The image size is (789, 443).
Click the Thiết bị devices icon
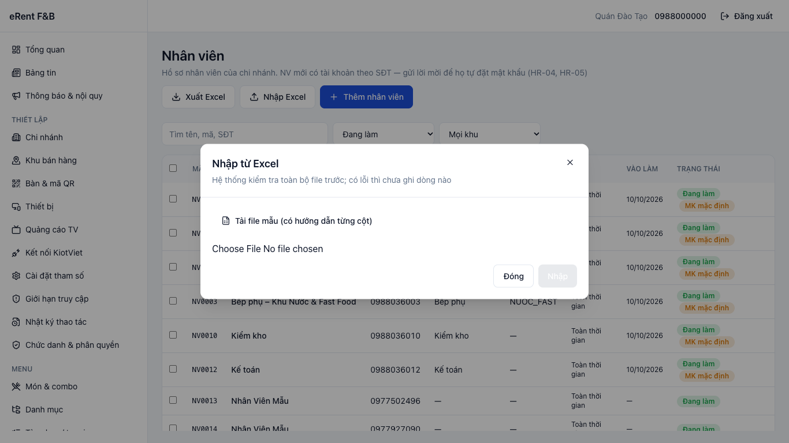click(x=16, y=207)
